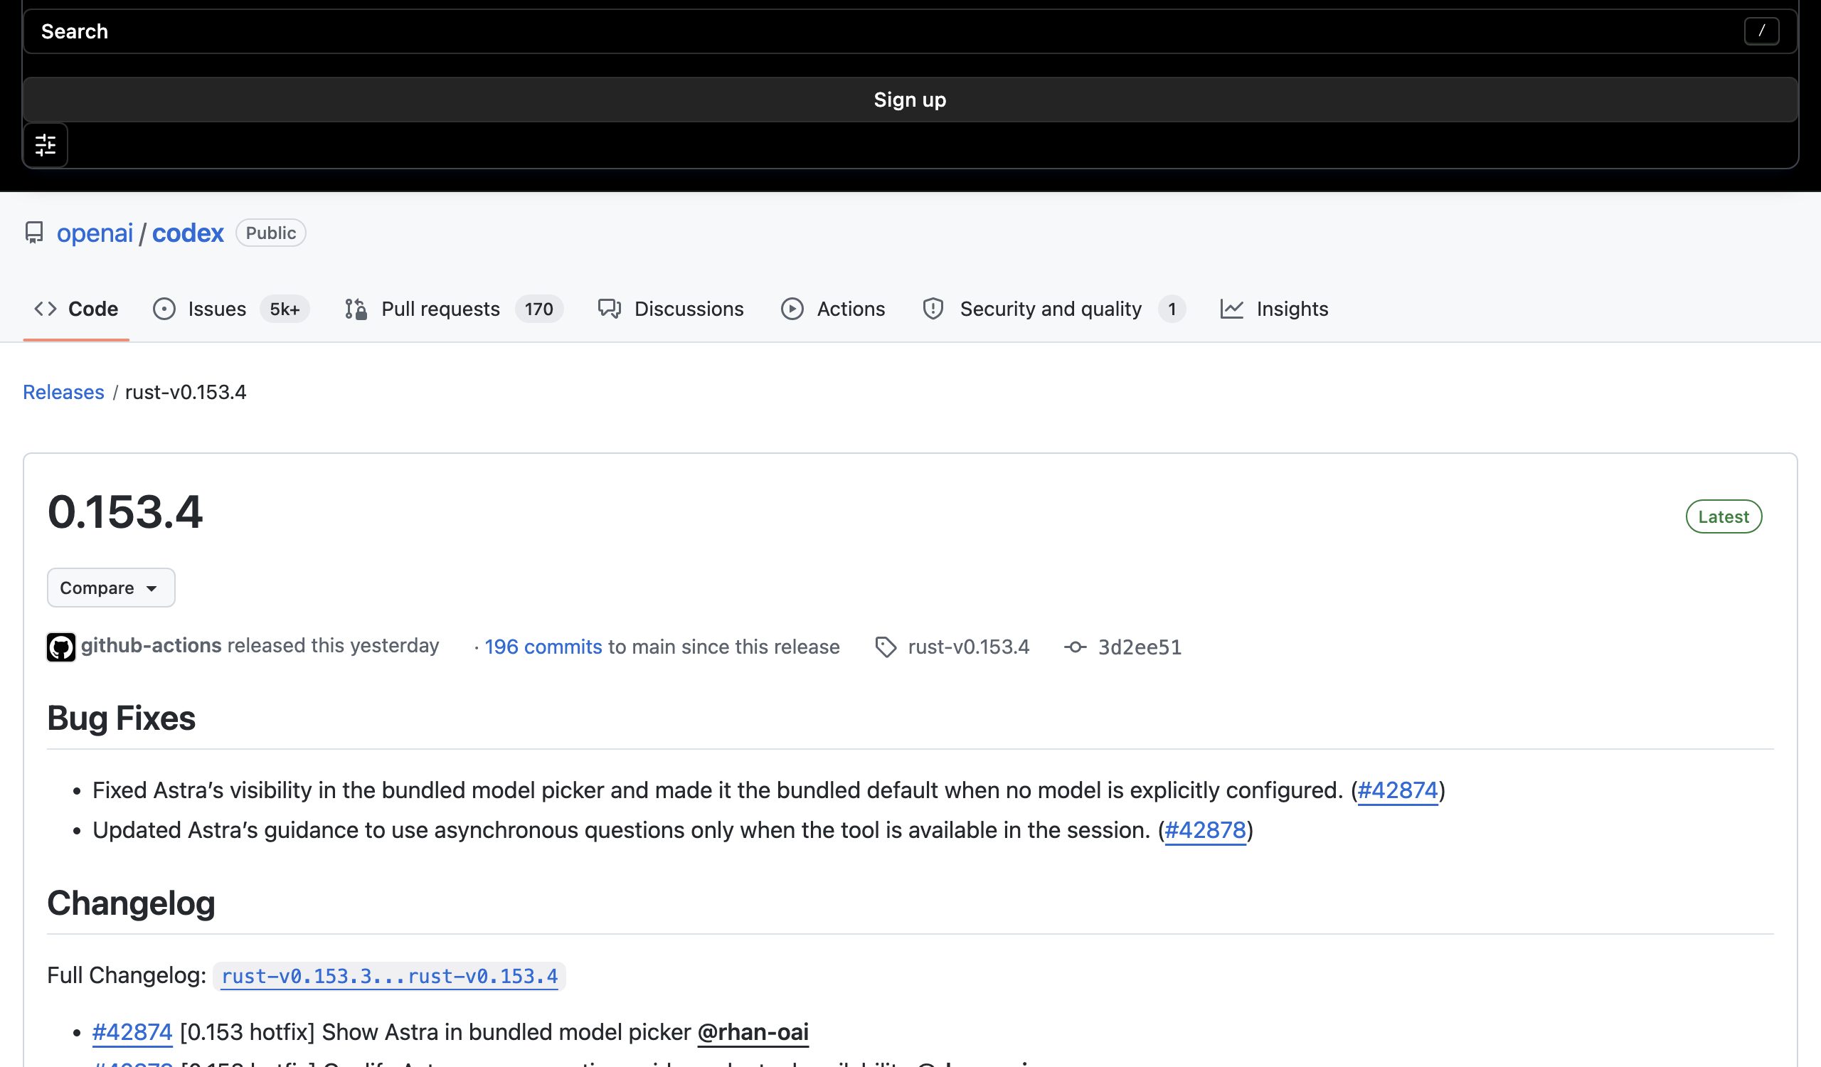Click the Changelog heading
The width and height of the screenshot is (1821, 1067).
point(131,903)
